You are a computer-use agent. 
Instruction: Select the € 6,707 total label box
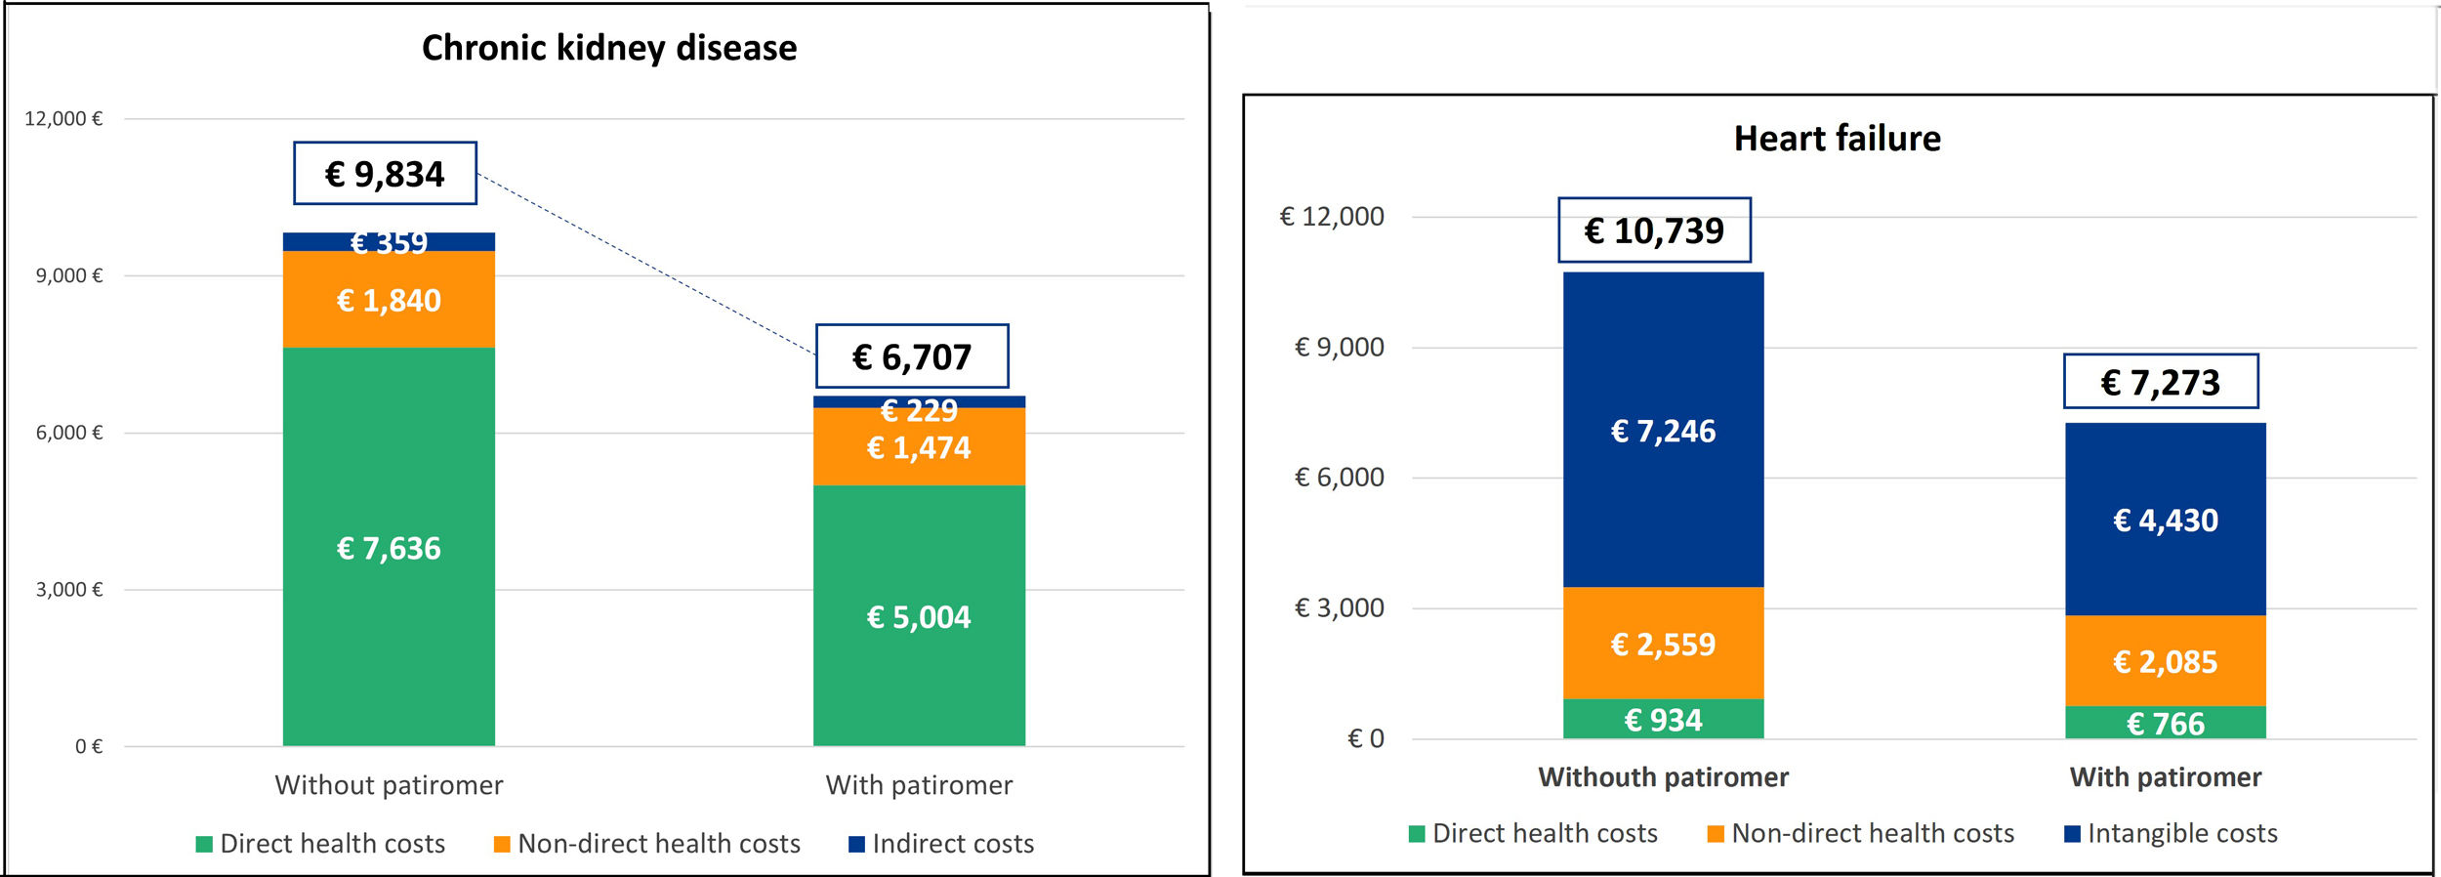click(912, 356)
